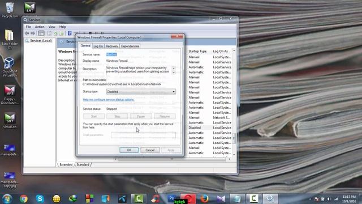Select the Dappy - Good Inten MP3 file
Viewport: 362px width, 204px height.
click(x=10, y=95)
